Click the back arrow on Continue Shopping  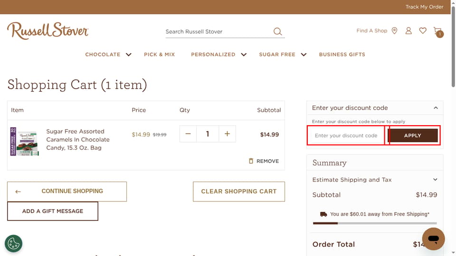pos(18,192)
